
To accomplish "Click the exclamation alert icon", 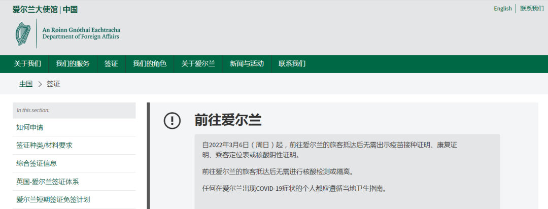I will point(173,121).
